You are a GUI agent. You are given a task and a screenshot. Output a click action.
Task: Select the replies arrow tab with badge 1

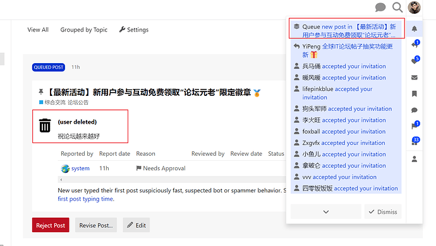click(415, 45)
